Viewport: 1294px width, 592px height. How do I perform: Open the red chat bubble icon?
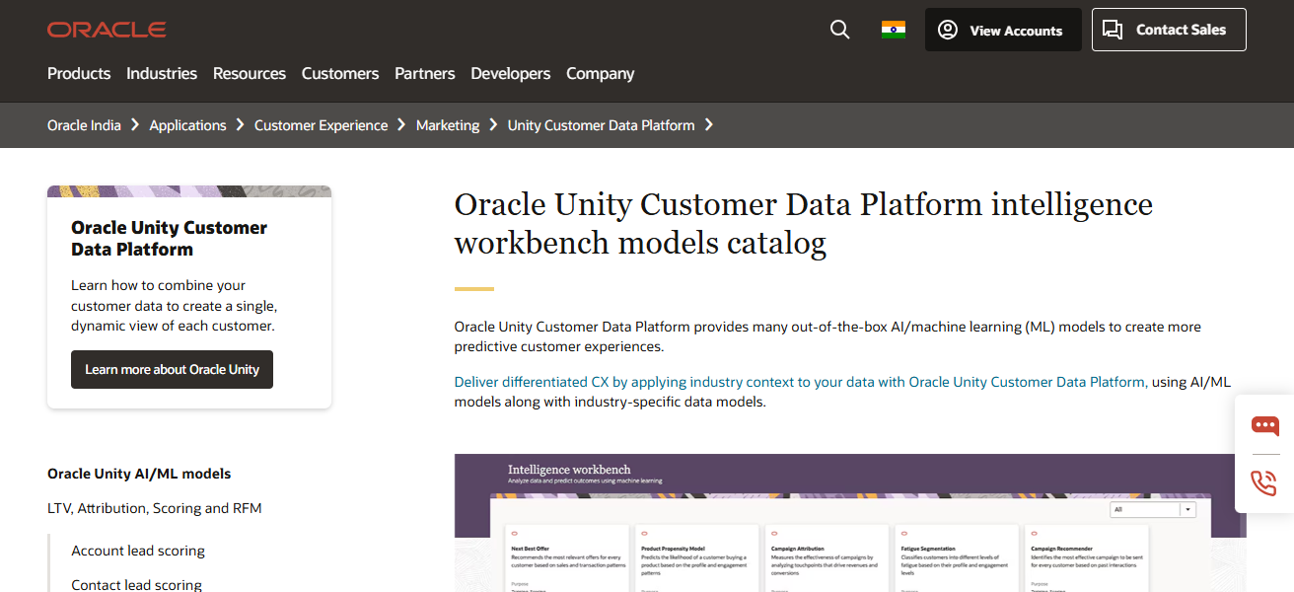(x=1265, y=426)
